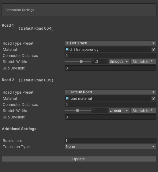Click Road 2 Stretch to Fit button
The height and width of the screenshot is (172, 158).
144,110
